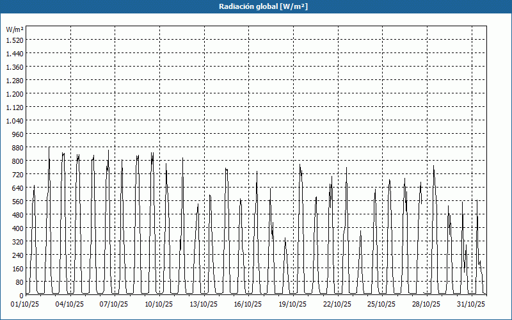Click the 31/10/25 date marker
512x320 pixels.
pos(472,304)
